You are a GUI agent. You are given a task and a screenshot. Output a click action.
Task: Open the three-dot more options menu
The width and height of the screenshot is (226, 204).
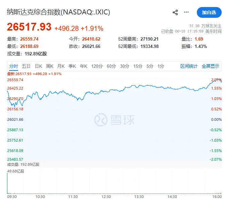tap(186, 12)
